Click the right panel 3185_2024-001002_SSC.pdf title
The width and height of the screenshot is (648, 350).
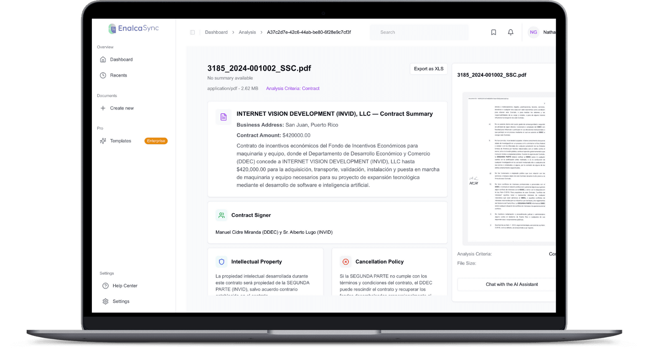(492, 75)
